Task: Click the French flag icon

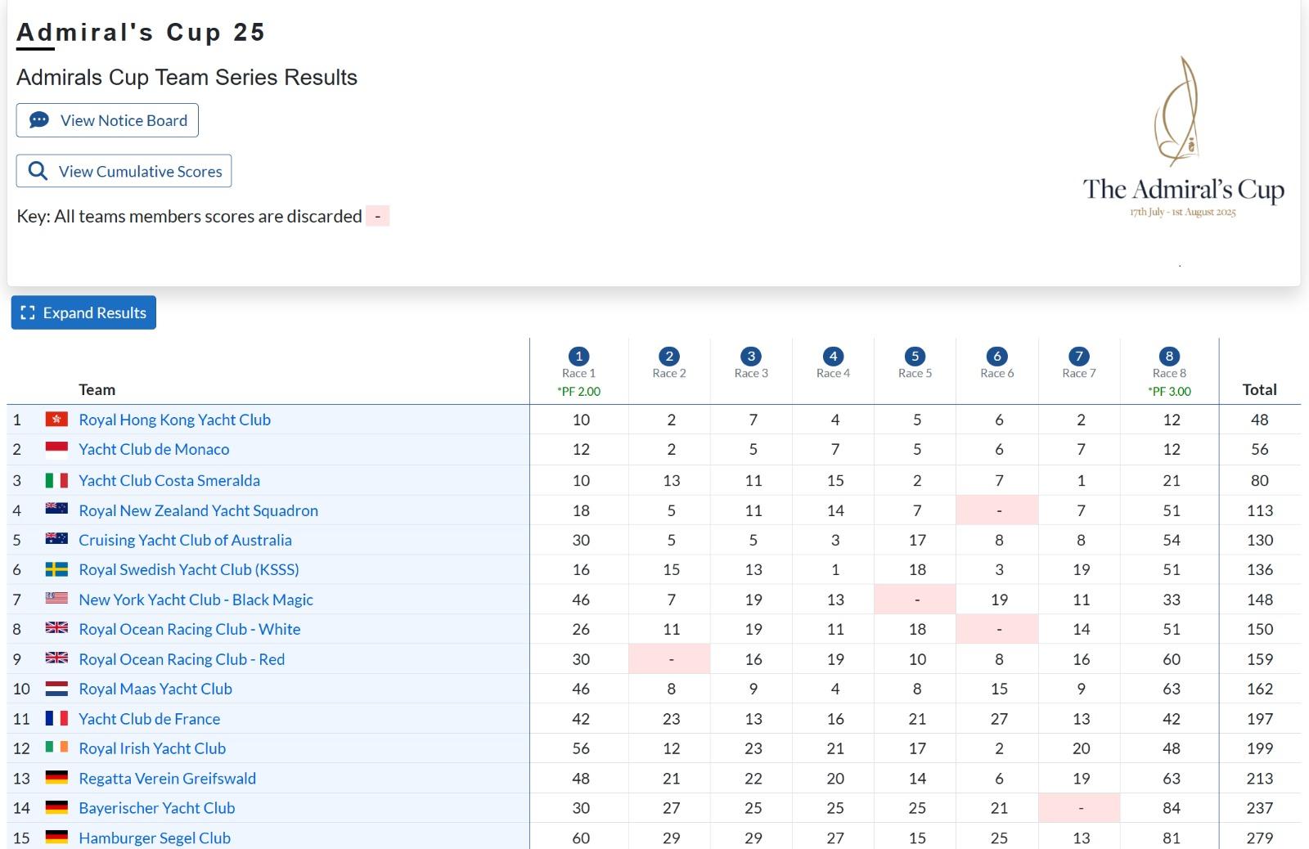Action: (x=56, y=718)
